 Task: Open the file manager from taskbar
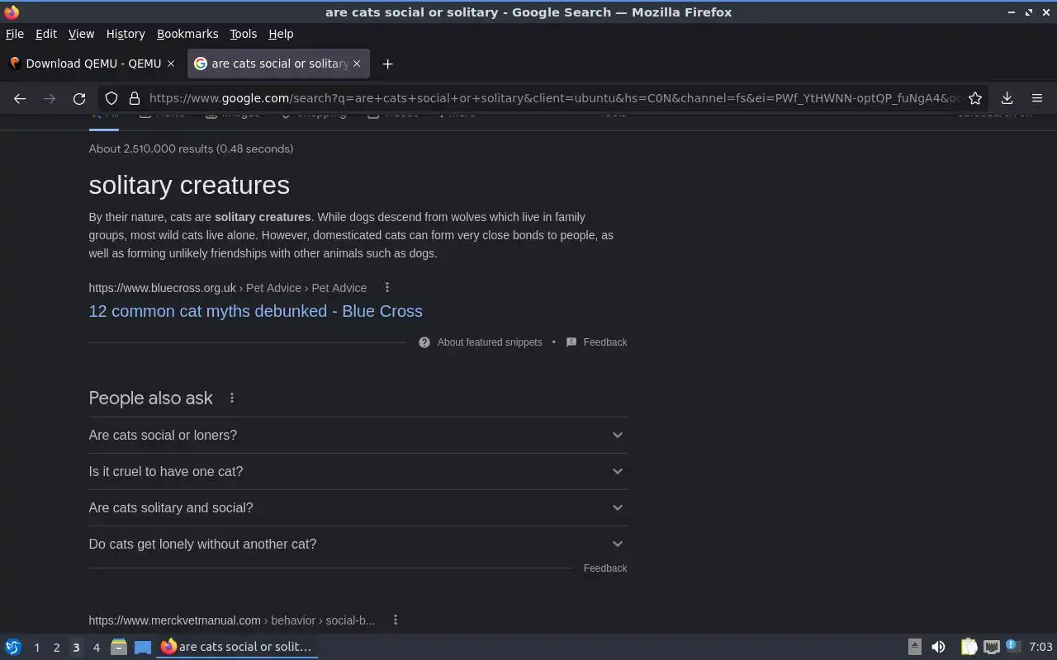tap(118, 647)
